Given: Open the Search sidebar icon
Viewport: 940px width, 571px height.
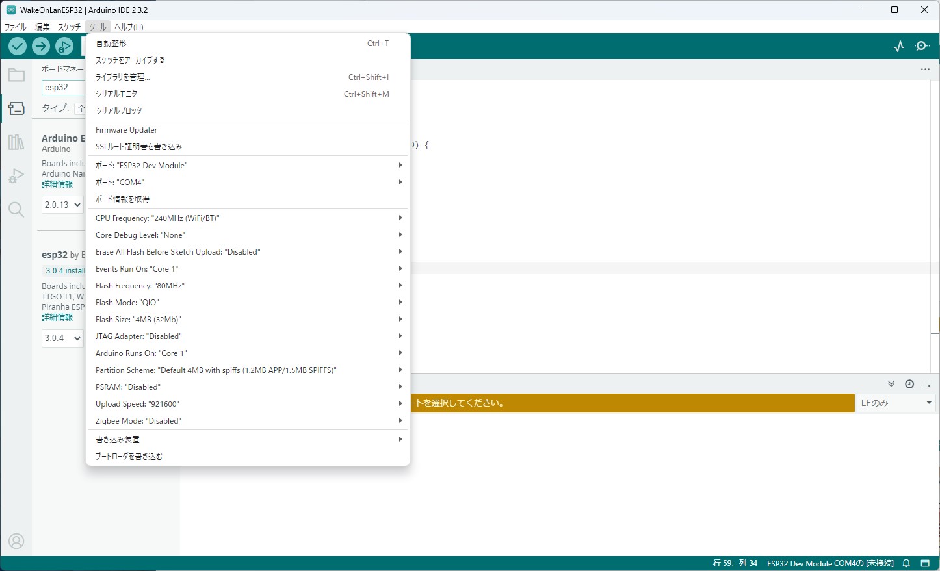Looking at the screenshot, I should tap(16, 210).
